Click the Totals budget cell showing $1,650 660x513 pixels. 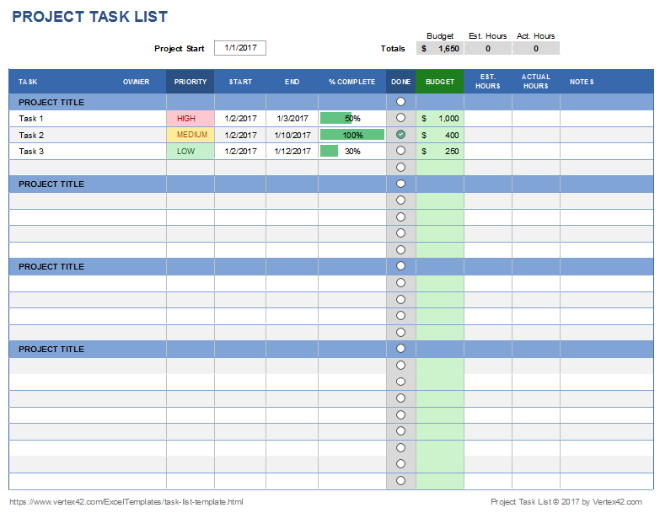point(439,49)
